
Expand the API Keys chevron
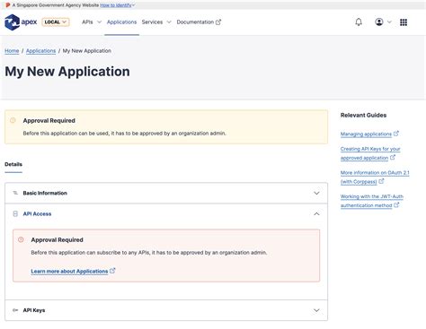pyautogui.click(x=316, y=310)
